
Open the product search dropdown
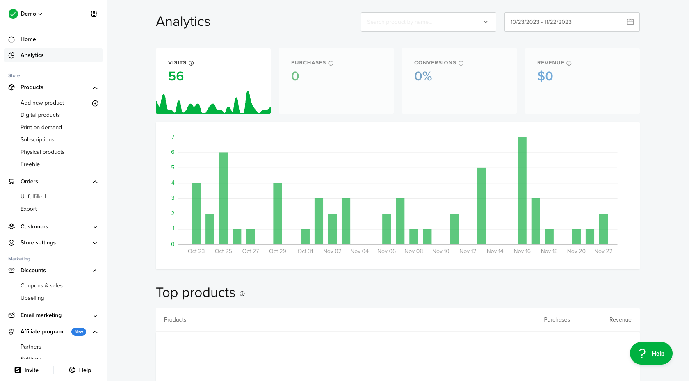click(486, 22)
